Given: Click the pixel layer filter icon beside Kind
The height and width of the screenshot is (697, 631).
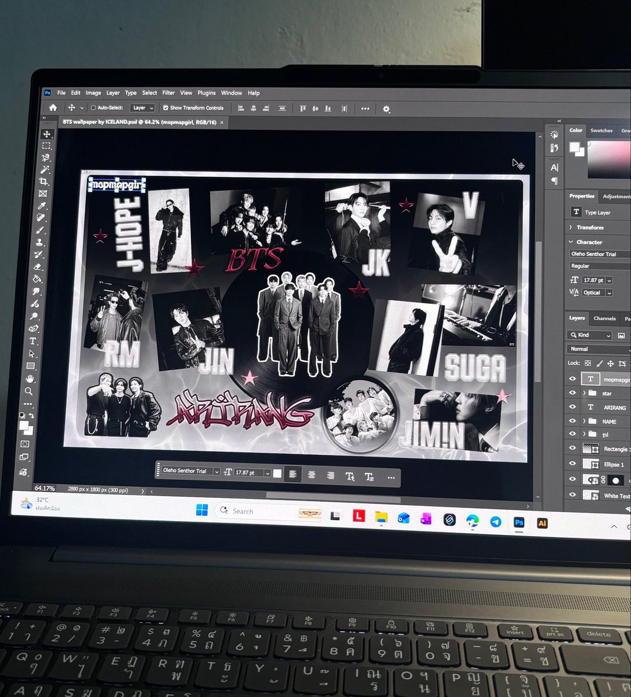Looking at the screenshot, I should click(621, 336).
